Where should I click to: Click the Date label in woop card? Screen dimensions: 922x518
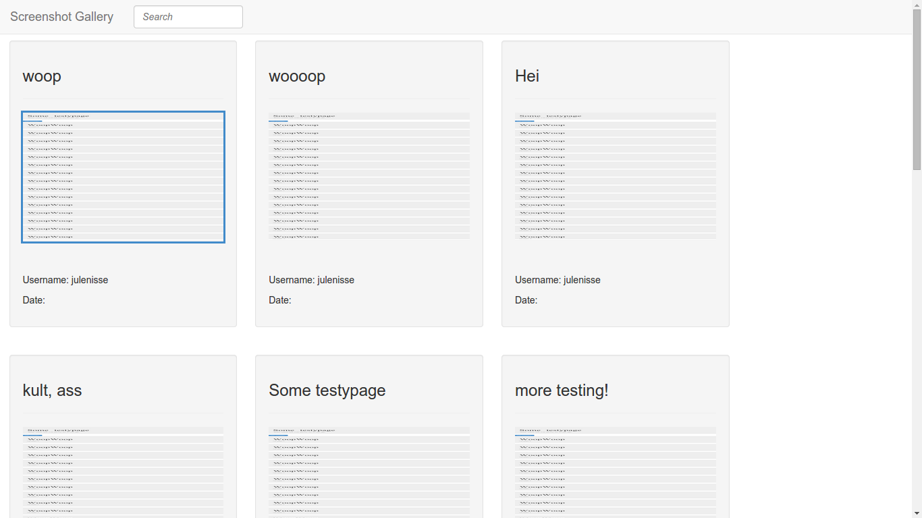[34, 300]
